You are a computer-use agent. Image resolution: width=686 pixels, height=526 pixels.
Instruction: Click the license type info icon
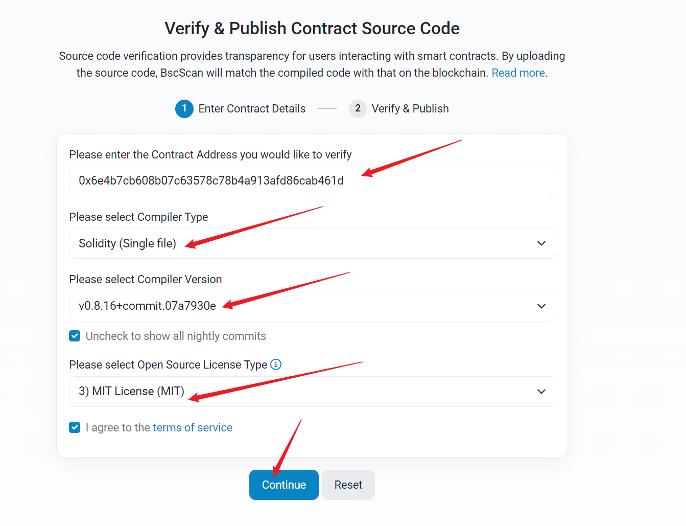tap(276, 364)
